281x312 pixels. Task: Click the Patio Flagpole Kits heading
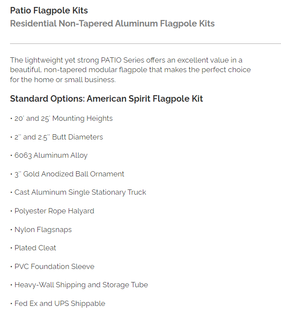pos(49,10)
